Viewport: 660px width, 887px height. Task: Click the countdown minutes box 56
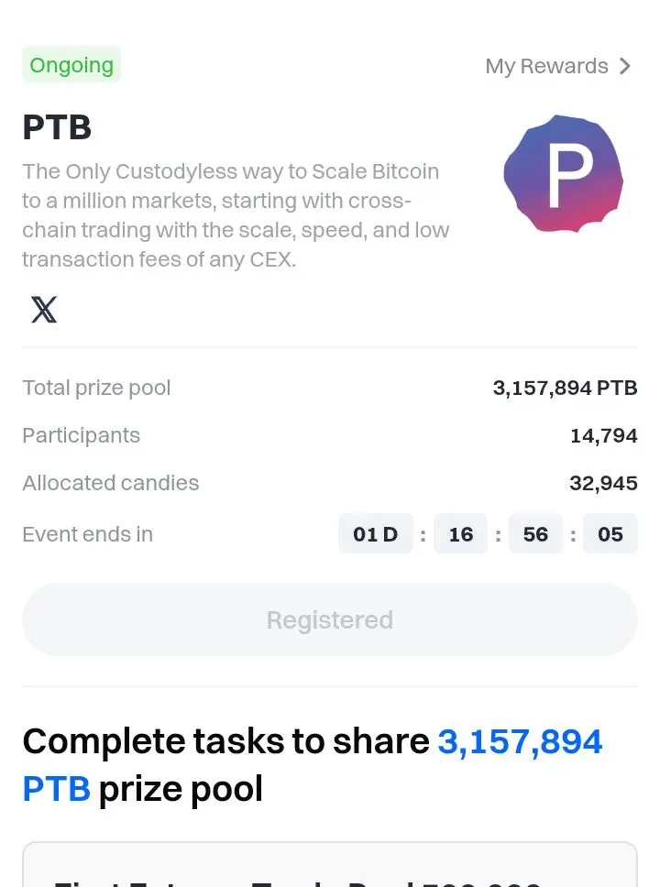tap(535, 533)
